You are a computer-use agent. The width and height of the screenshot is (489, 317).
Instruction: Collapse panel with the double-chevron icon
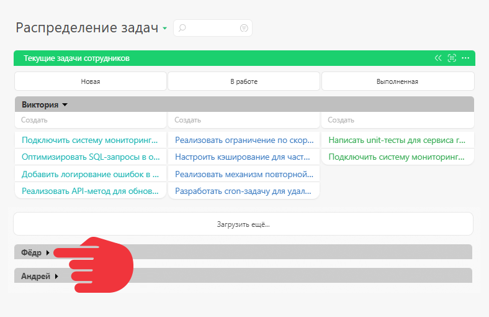tap(438, 58)
